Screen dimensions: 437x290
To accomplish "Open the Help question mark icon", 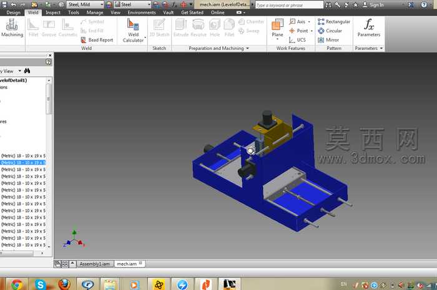I will [424, 5].
